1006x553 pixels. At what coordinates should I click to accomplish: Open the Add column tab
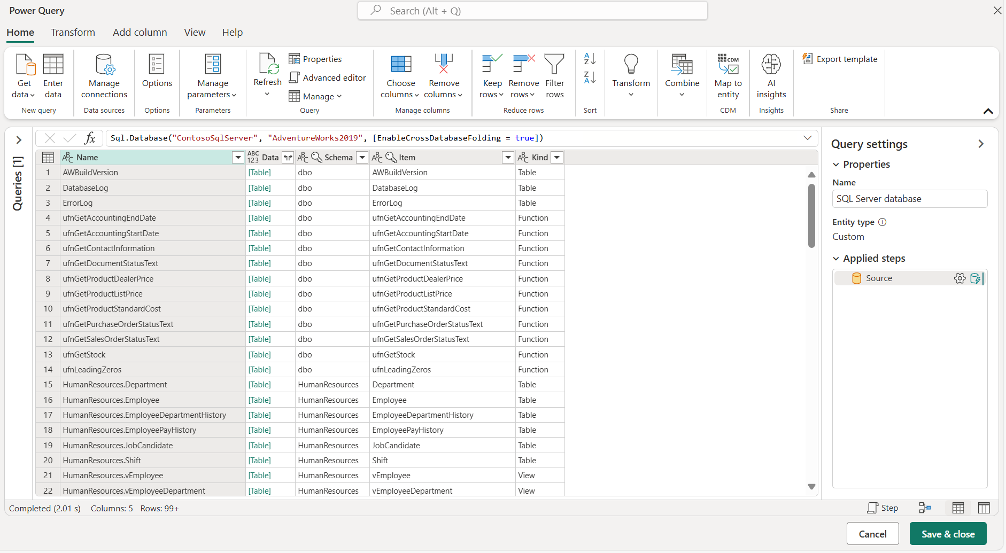pos(140,33)
